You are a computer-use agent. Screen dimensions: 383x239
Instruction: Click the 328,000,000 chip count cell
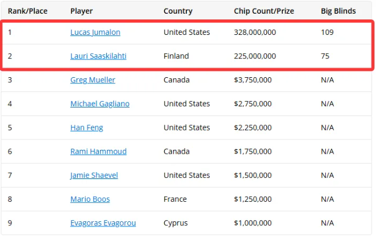pos(255,32)
